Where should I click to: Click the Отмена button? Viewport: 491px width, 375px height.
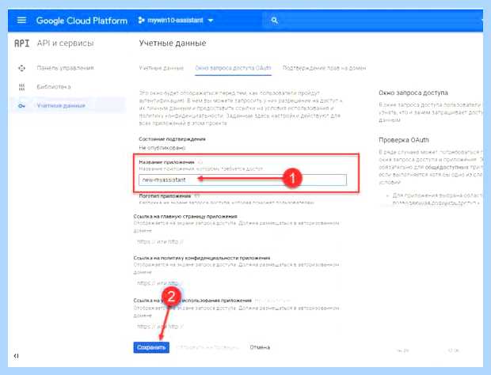click(260, 347)
